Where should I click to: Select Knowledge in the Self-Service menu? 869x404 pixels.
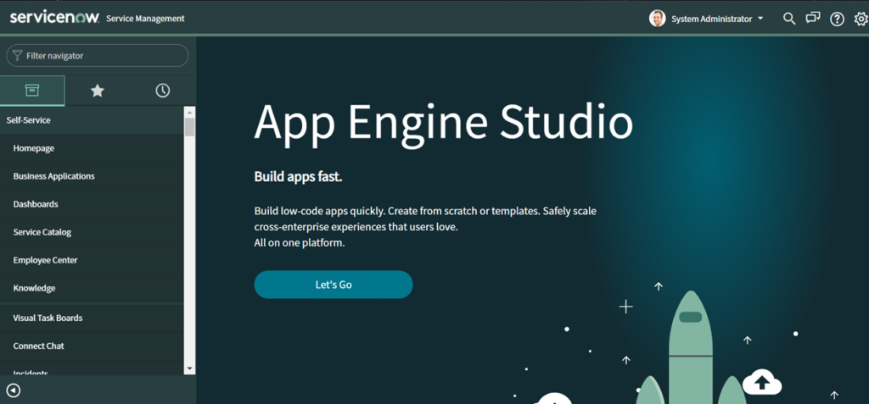(34, 288)
